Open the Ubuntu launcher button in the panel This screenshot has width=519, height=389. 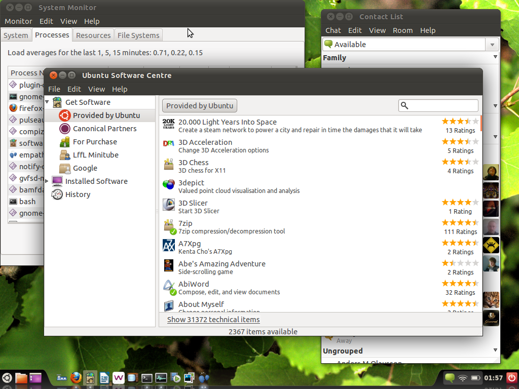pos(7,378)
